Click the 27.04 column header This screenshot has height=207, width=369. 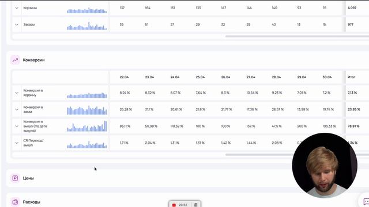(251, 77)
